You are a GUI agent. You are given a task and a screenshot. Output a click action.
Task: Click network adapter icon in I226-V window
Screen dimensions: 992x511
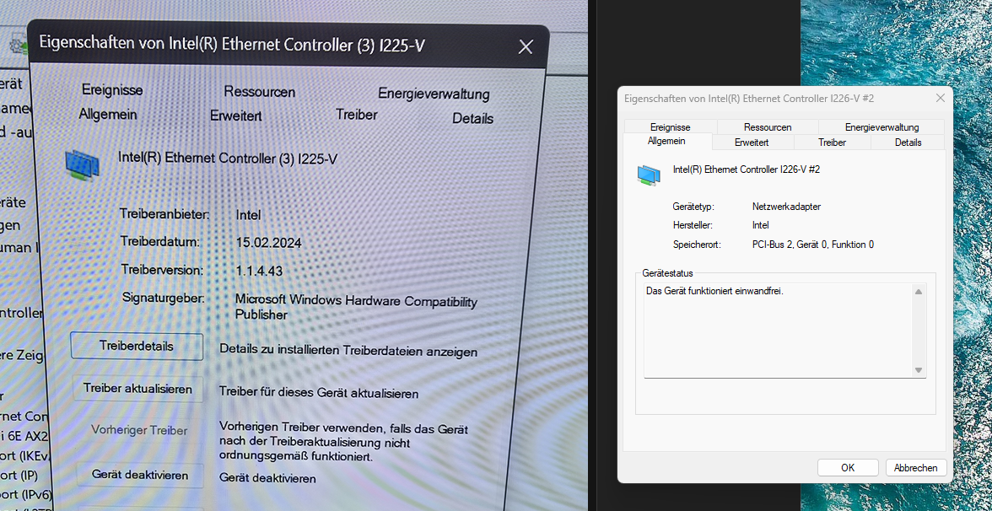click(649, 175)
